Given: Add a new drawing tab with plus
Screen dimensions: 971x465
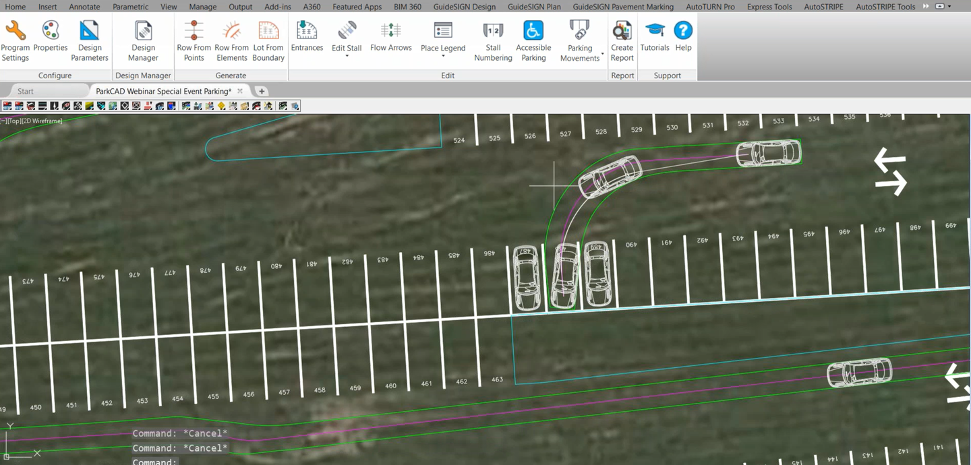Looking at the screenshot, I should 262,91.
